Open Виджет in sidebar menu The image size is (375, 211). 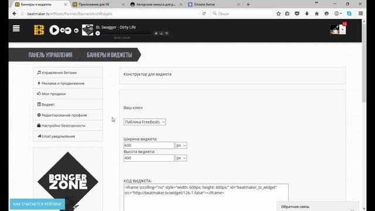click(x=68, y=104)
